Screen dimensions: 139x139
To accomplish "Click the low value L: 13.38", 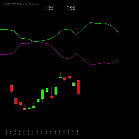I will click(x=71, y=9).
